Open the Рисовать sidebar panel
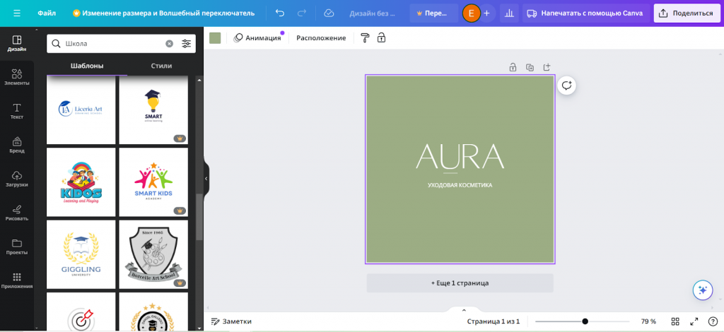724x332 pixels. click(x=17, y=213)
